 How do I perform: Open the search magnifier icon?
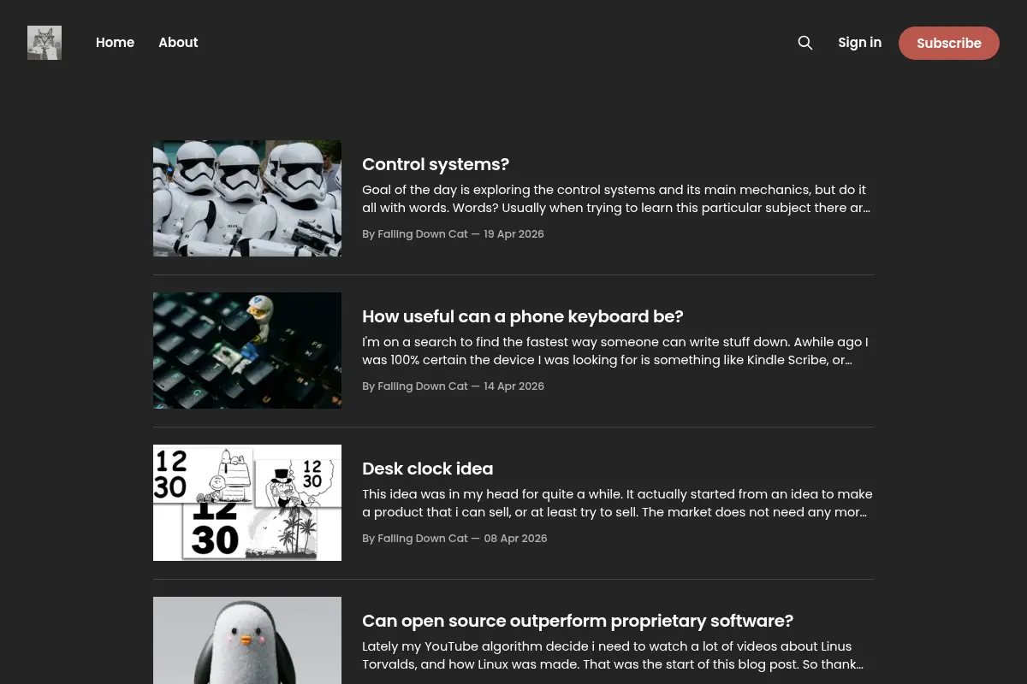pyautogui.click(x=805, y=43)
